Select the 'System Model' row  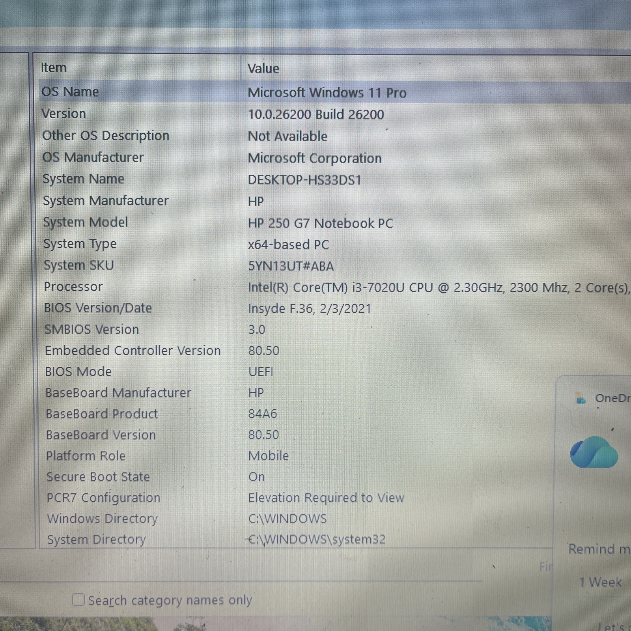(x=86, y=222)
